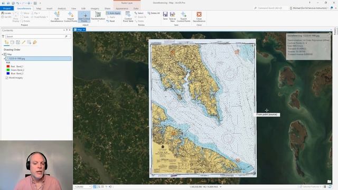
Task: Toggle the Auto Apply option
Action: (113, 13)
